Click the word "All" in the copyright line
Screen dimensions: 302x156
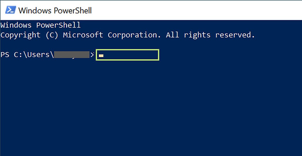[172, 35]
